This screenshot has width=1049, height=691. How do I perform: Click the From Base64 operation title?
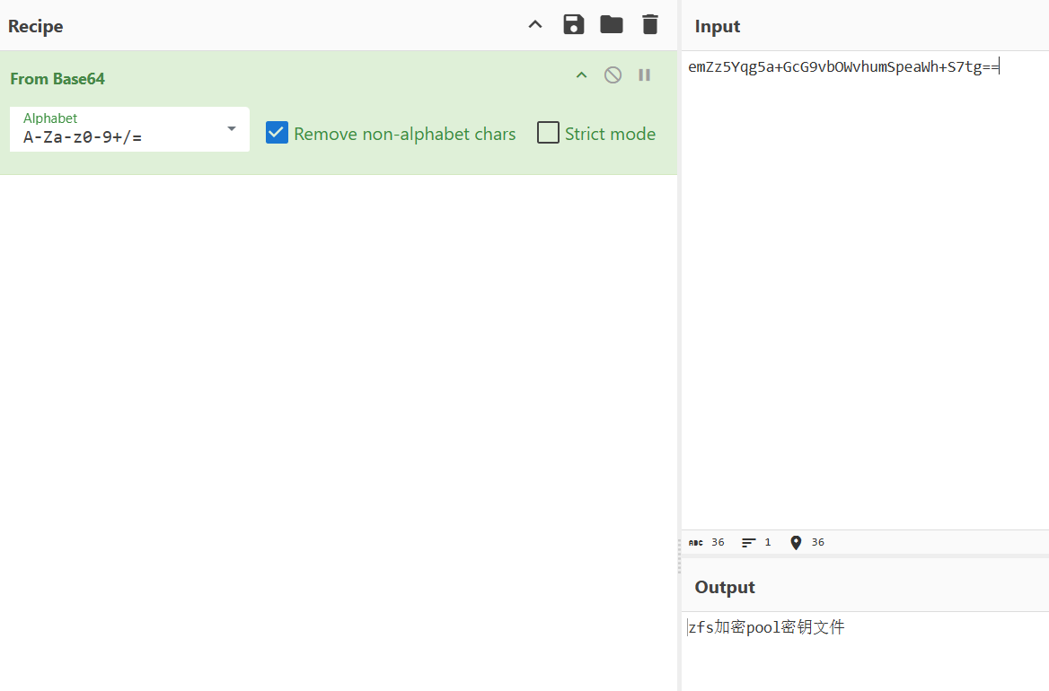57,79
